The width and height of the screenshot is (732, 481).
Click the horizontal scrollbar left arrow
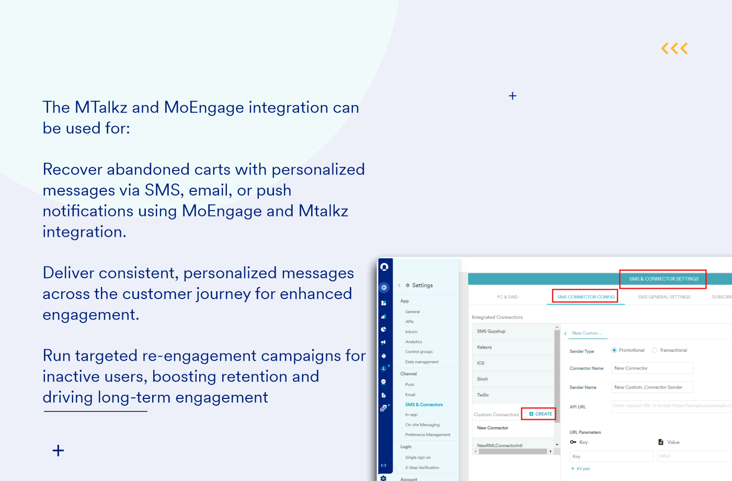[x=476, y=451]
